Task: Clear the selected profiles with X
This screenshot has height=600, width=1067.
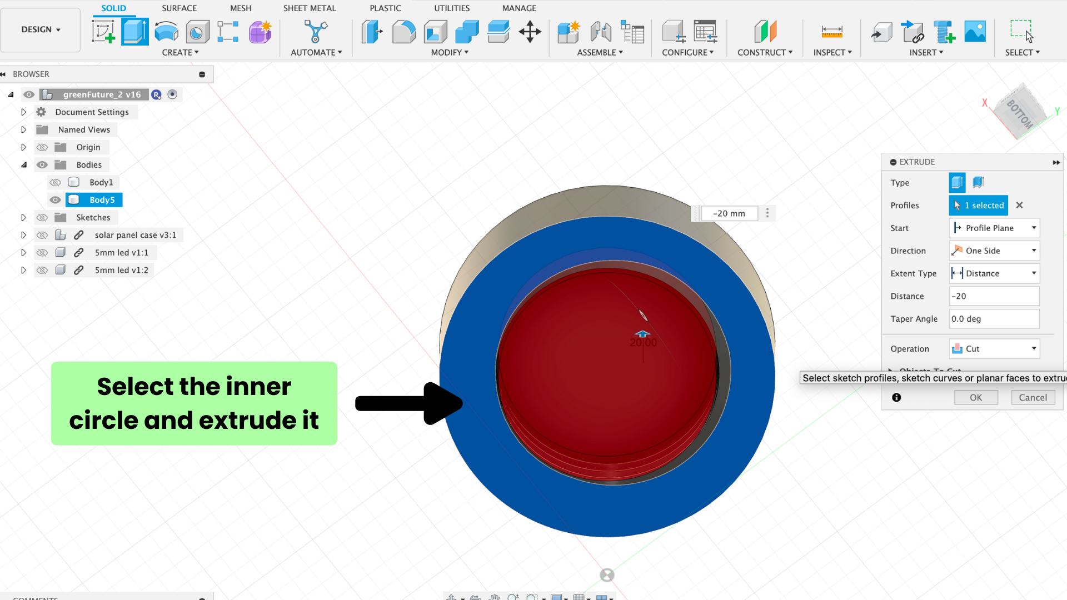Action: [x=1019, y=205]
